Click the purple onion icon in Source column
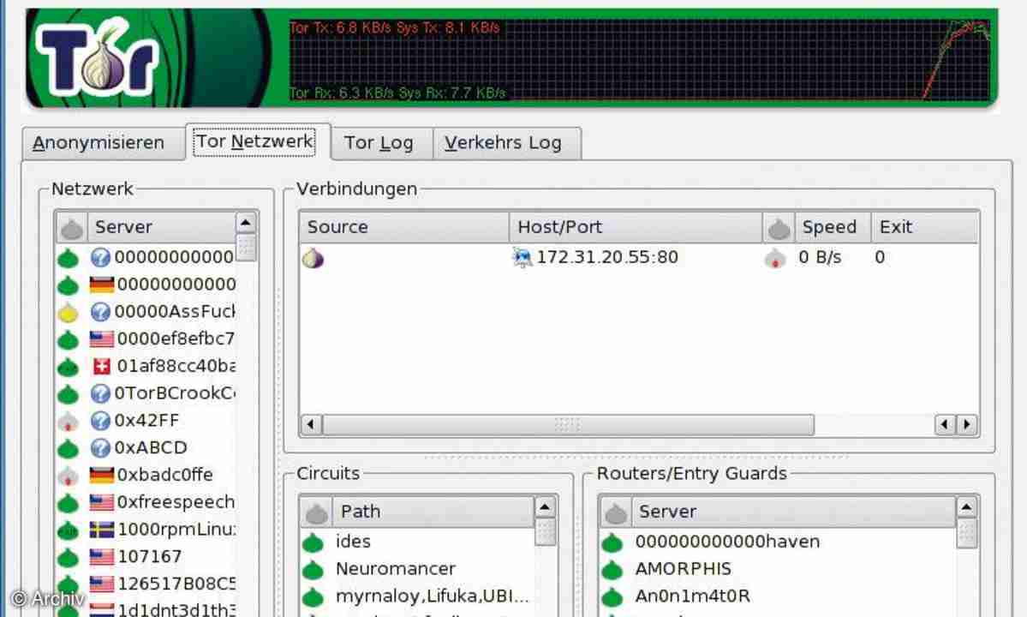 pos(313,257)
